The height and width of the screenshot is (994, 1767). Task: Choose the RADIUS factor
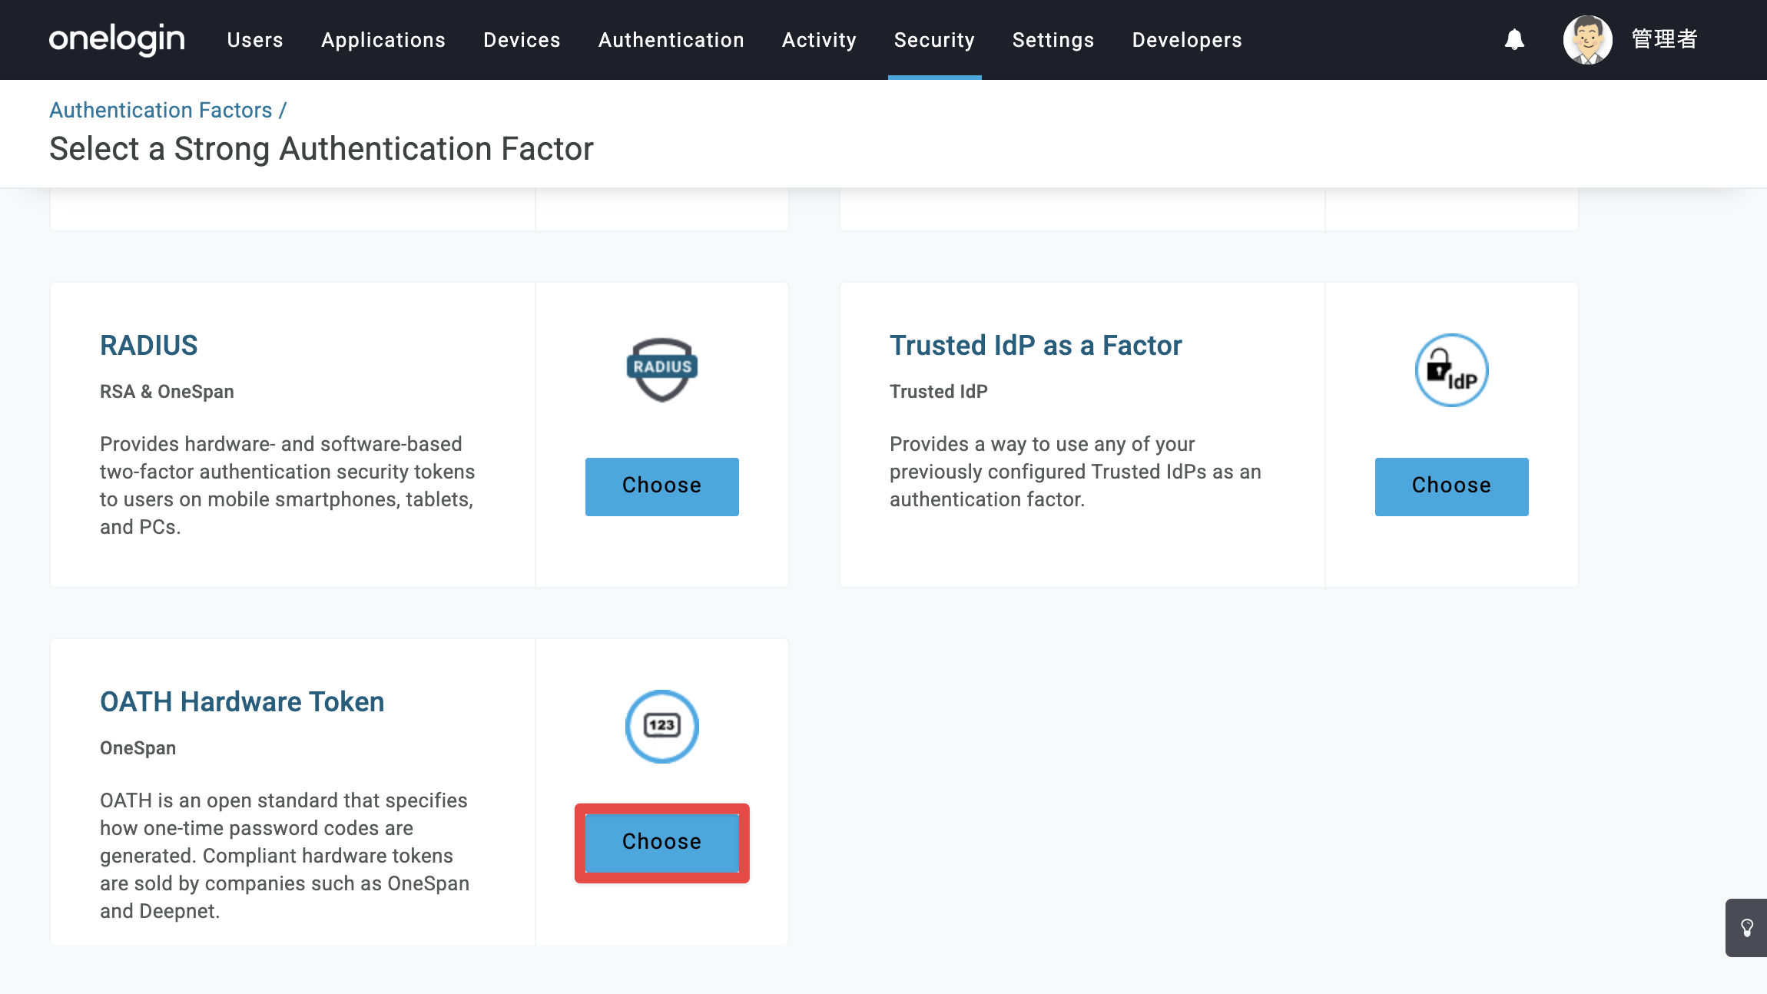(x=661, y=486)
